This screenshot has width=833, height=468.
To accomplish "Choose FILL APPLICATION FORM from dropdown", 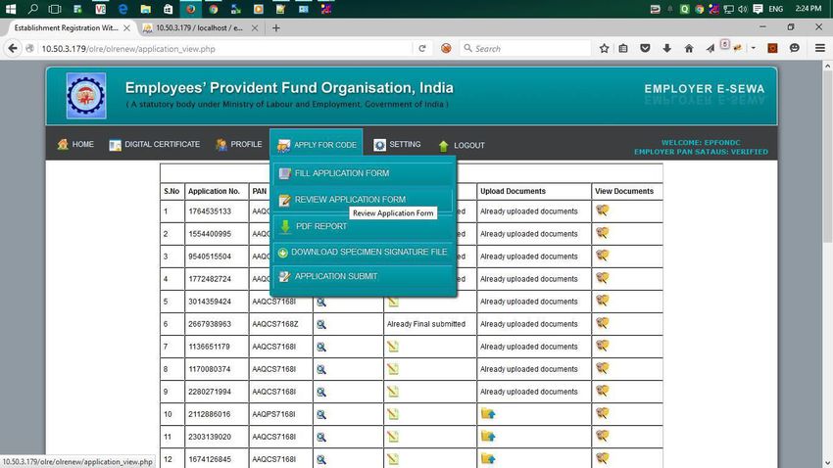I will pos(364,173).
